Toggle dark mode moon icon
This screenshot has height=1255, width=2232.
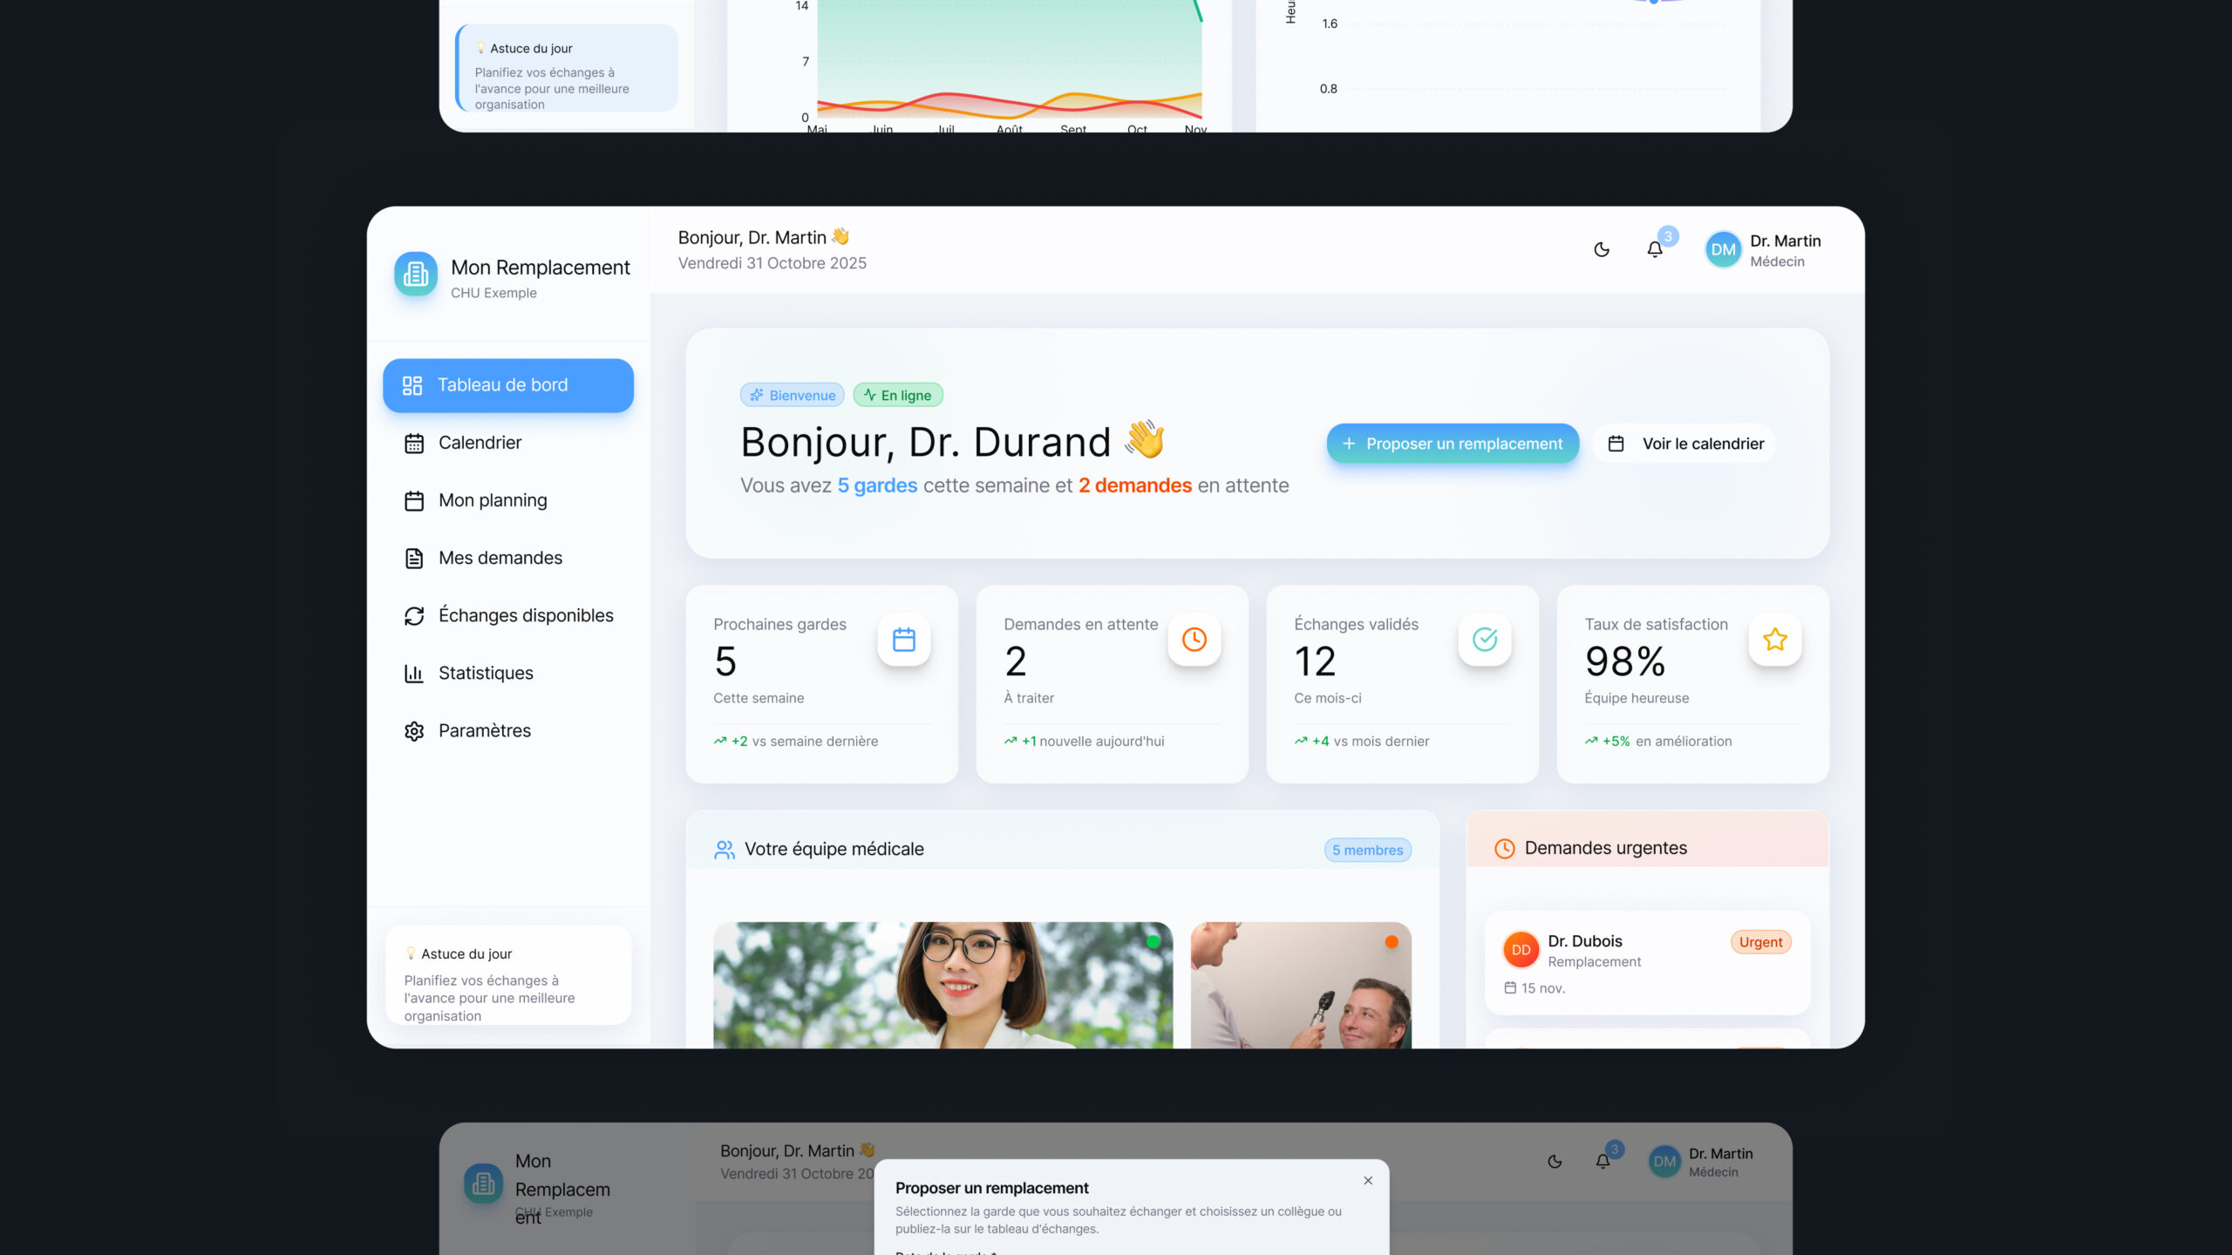1602,250
